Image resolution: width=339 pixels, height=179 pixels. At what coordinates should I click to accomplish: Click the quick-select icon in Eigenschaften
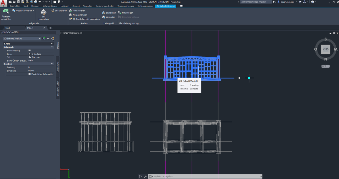point(53,38)
